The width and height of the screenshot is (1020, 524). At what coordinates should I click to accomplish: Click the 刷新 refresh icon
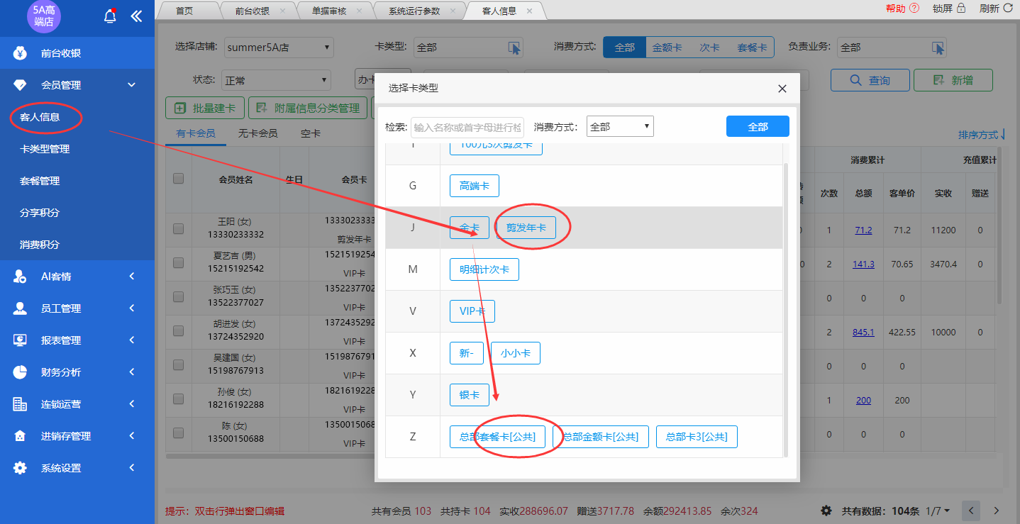coord(1008,9)
